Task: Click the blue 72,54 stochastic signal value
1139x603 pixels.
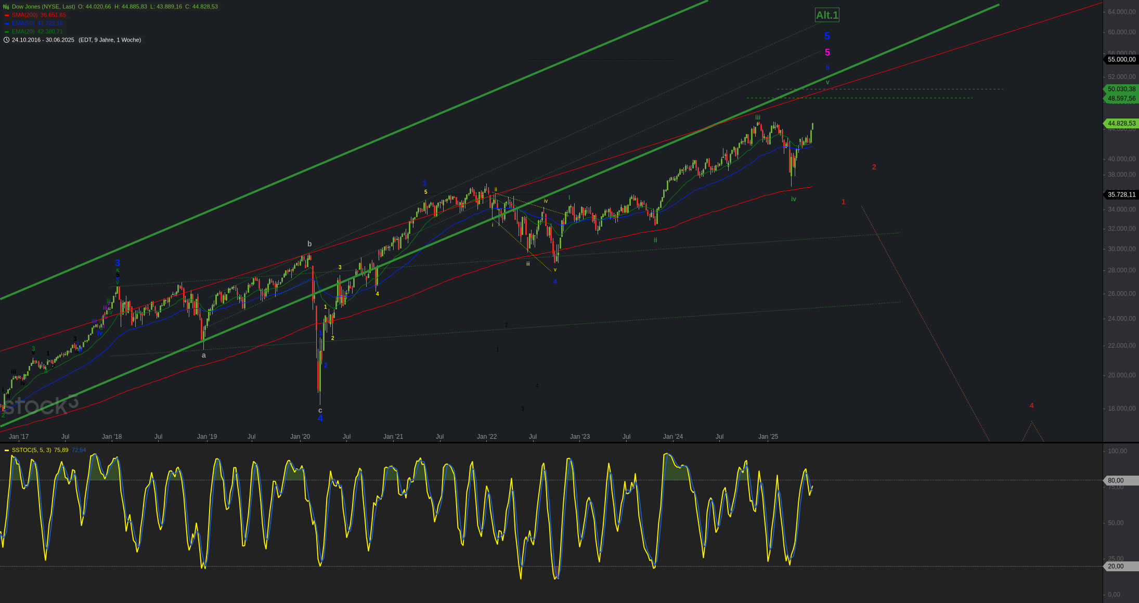Action: coord(79,450)
